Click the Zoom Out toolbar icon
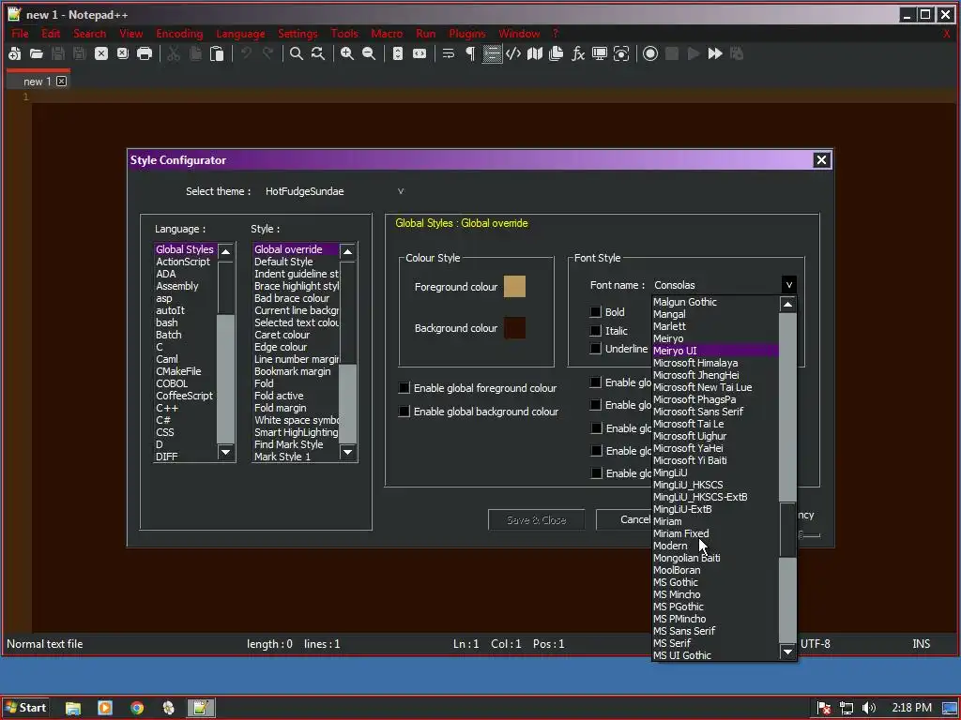961x720 pixels. click(368, 53)
